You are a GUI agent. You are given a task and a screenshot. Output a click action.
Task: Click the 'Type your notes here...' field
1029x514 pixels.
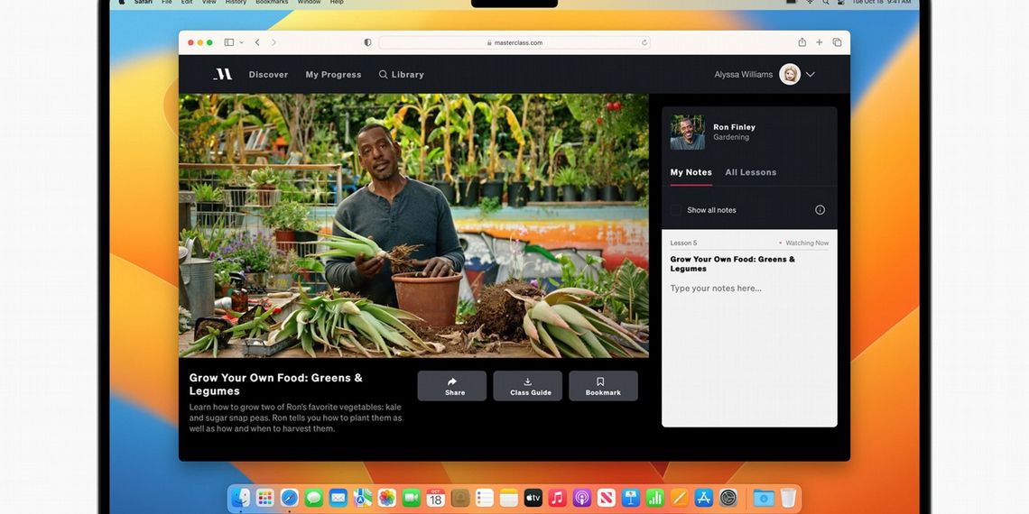coord(716,289)
